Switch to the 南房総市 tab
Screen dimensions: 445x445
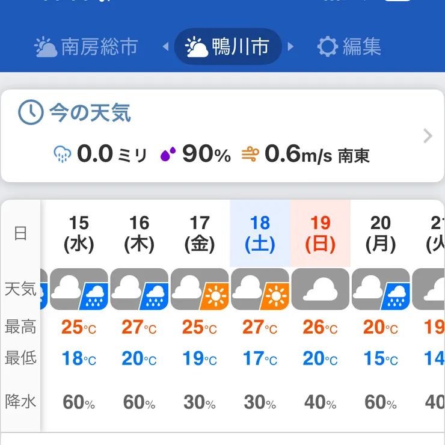point(87,47)
